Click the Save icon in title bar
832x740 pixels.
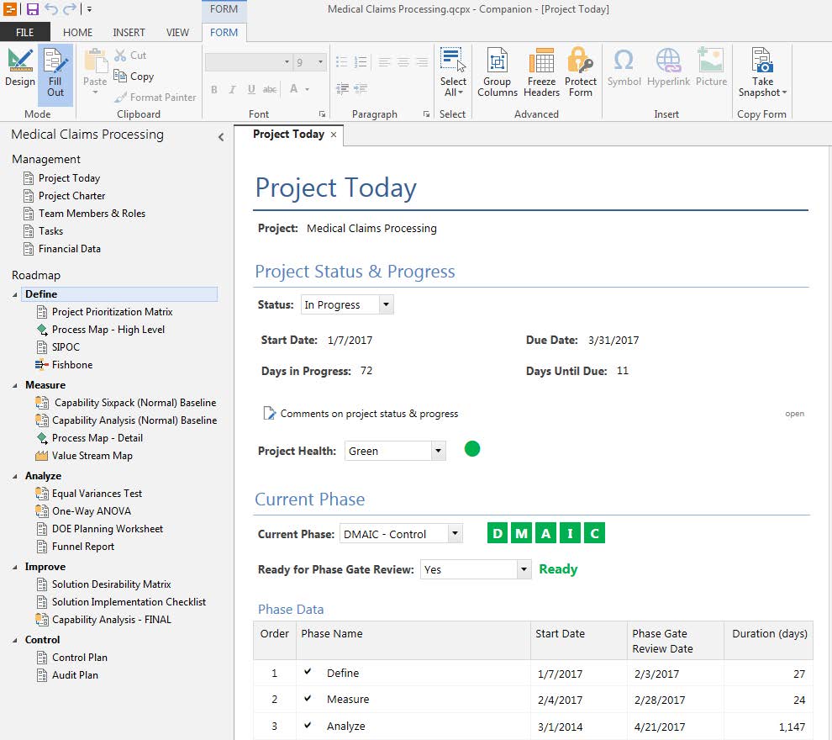(x=33, y=9)
